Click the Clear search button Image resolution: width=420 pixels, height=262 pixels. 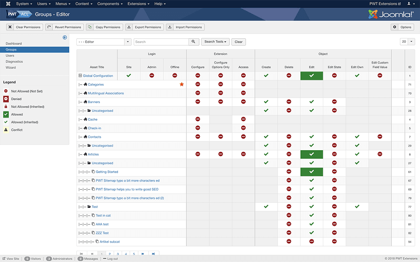pyautogui.click(x=239, y=42)
